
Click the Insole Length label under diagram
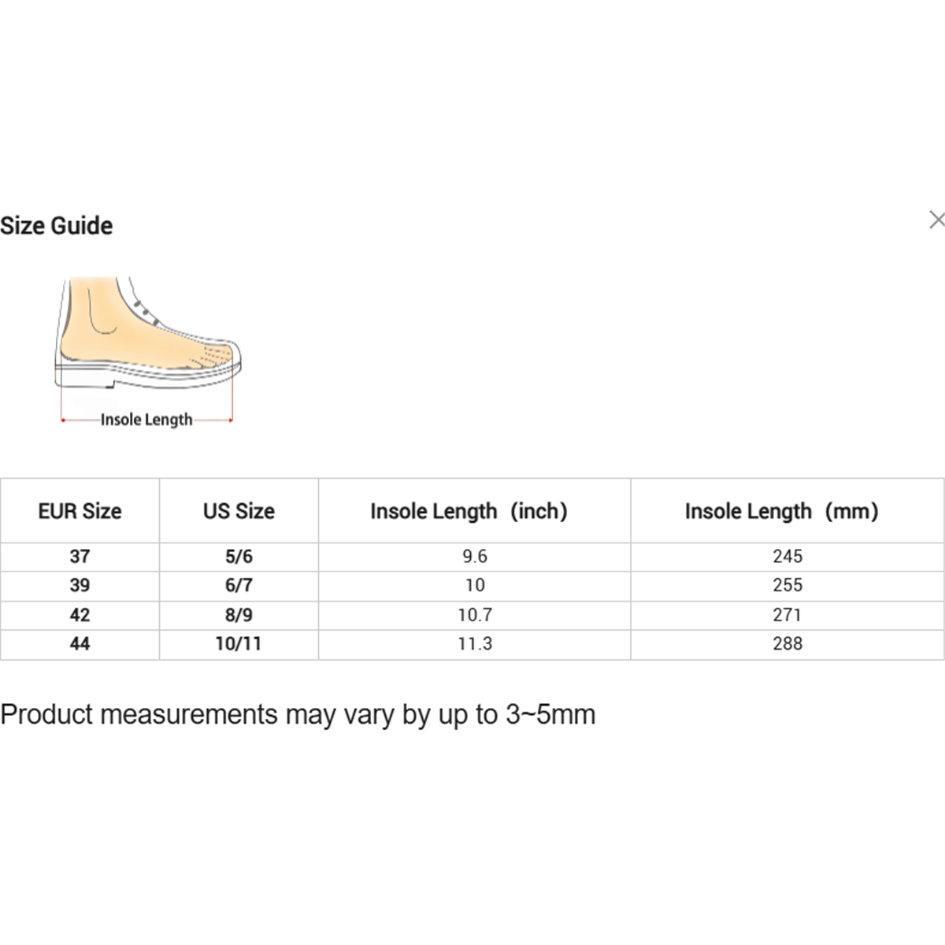pos(146,420)
